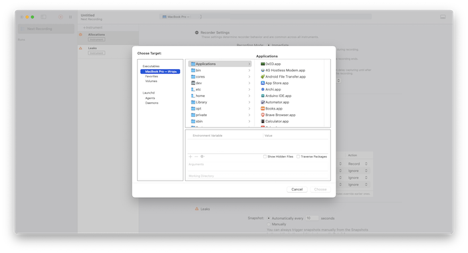Open the gear options menu below variables
This screenshot has width=468, height=253.
tap(202, 157)
